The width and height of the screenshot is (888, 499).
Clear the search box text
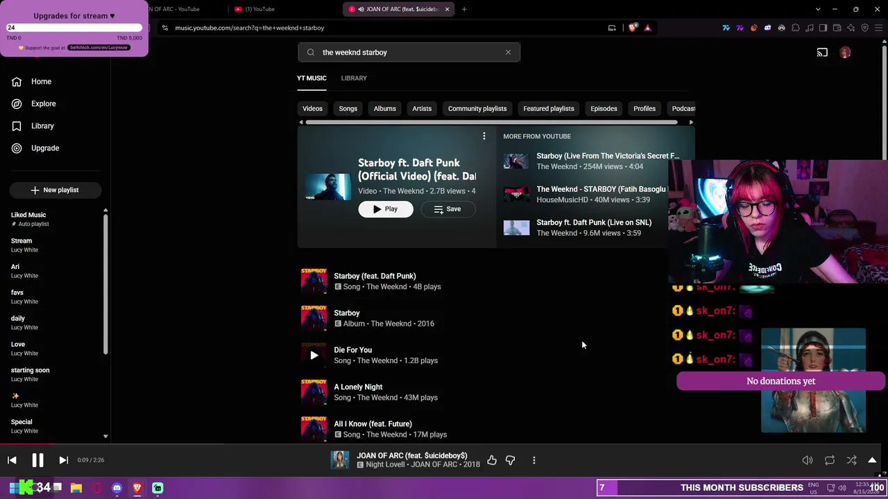508,52
